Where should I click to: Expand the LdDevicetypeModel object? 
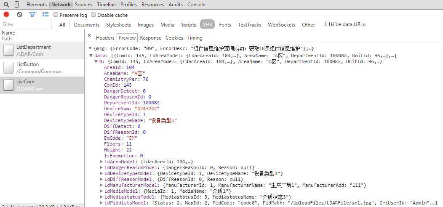point(101,173)
